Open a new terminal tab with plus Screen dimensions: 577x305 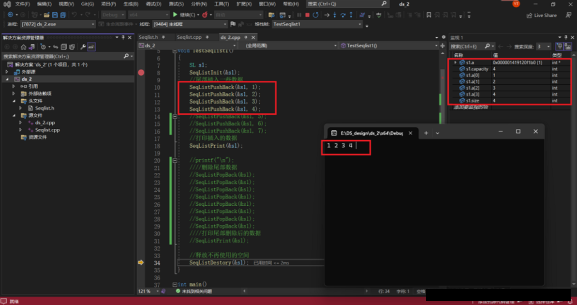426,133
